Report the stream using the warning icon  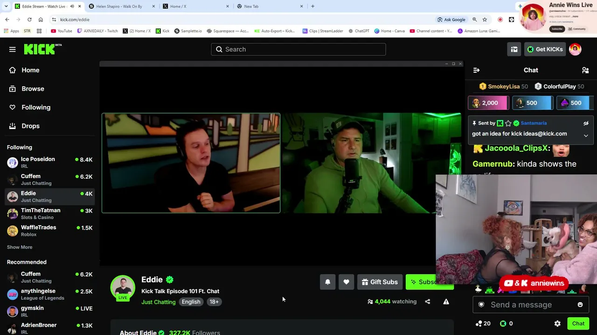pos(446,301)
